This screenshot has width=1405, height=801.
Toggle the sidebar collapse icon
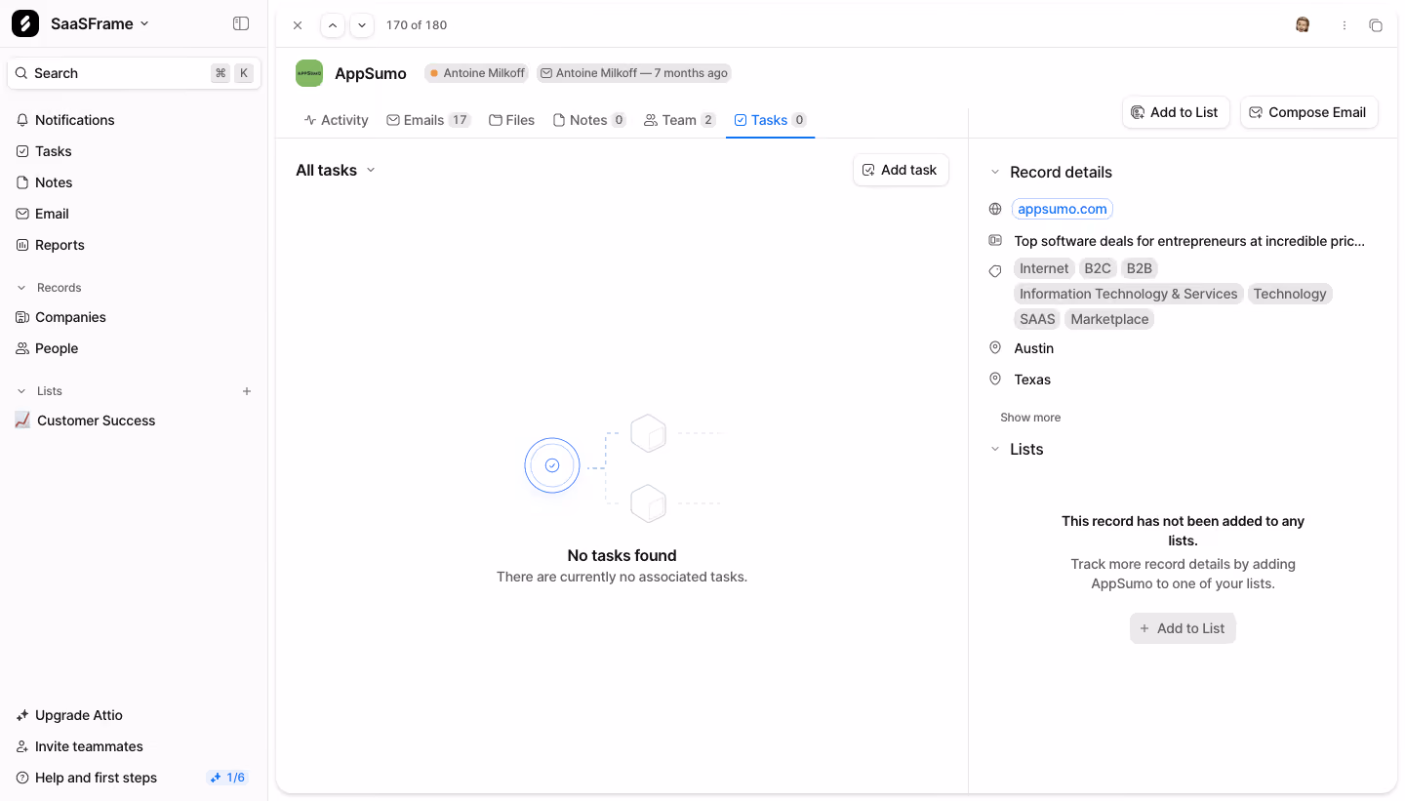pyautogui.click(x=241, y=23)
